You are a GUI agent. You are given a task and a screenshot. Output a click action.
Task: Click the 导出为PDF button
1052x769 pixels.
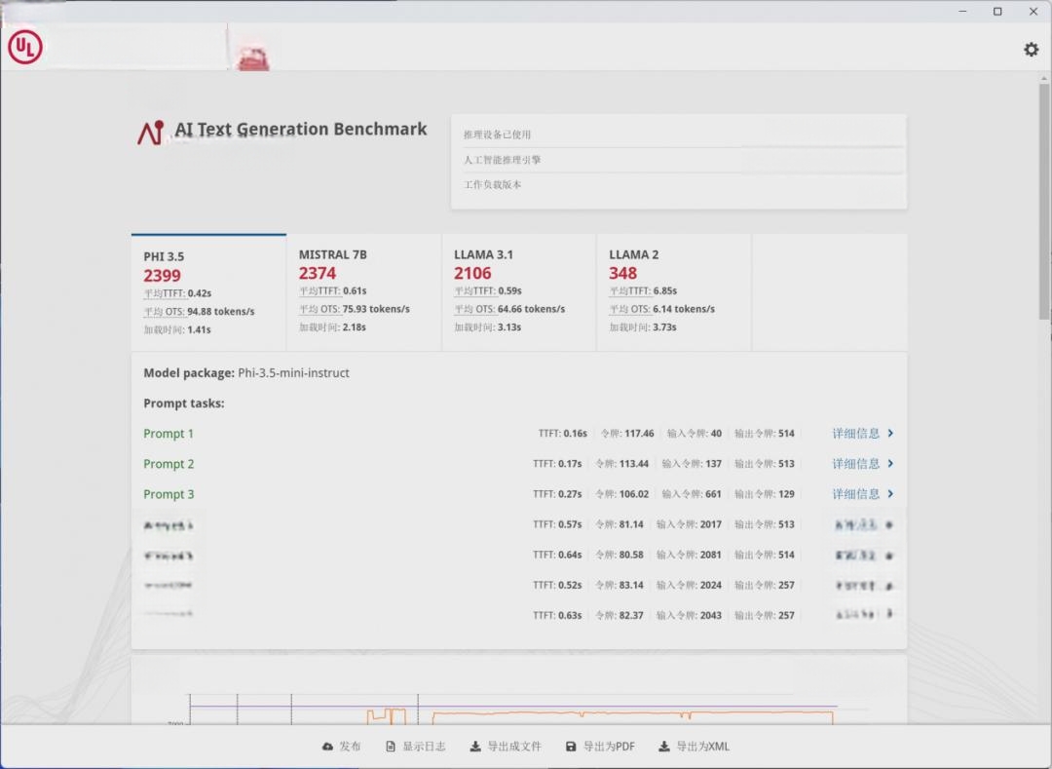click(x=600, y=747)
